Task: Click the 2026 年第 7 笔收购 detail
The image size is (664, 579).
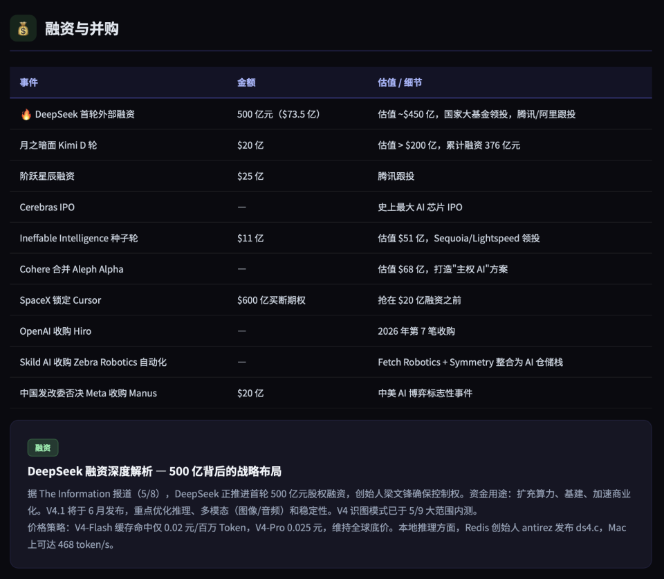Action: 416,331
